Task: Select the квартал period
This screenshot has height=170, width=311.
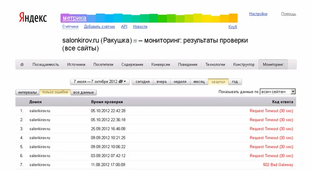Action: 218,82
